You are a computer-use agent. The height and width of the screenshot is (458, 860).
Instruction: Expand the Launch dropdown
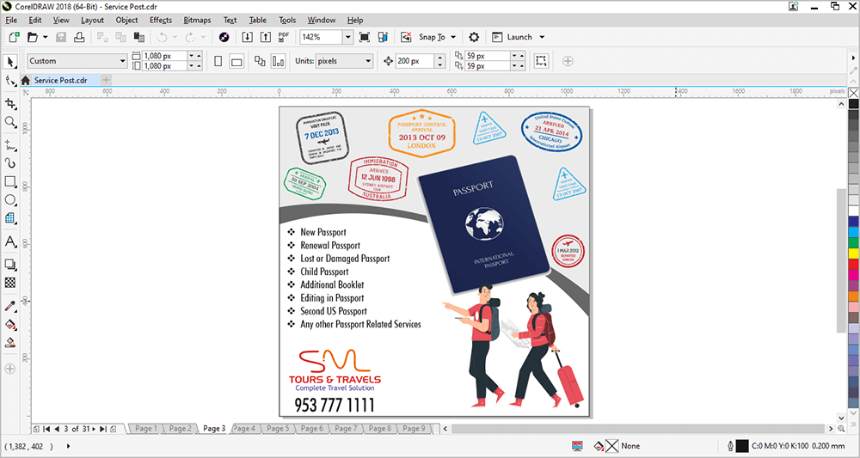click(x=542, y=37)
